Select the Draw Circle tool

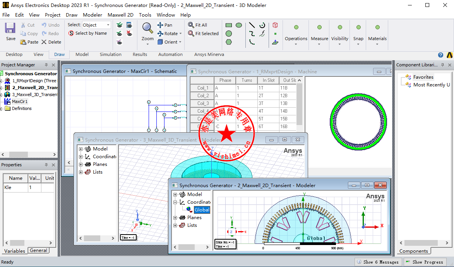pyautogui.click(x=229, y=34)
